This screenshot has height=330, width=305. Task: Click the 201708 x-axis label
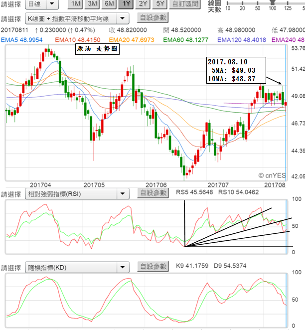click(x=275, y=185)
